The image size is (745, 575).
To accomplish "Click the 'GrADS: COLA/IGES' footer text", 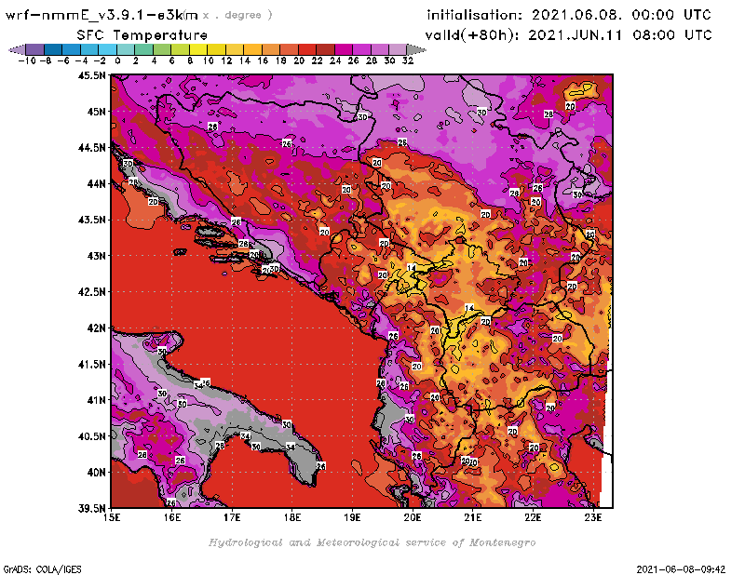I will [42, 569].
